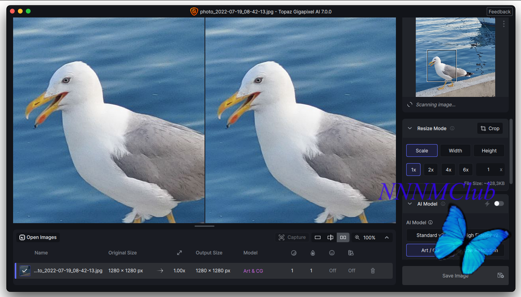
Task: Switch to the Width resize tab
Action: click(x=455, y=150)
